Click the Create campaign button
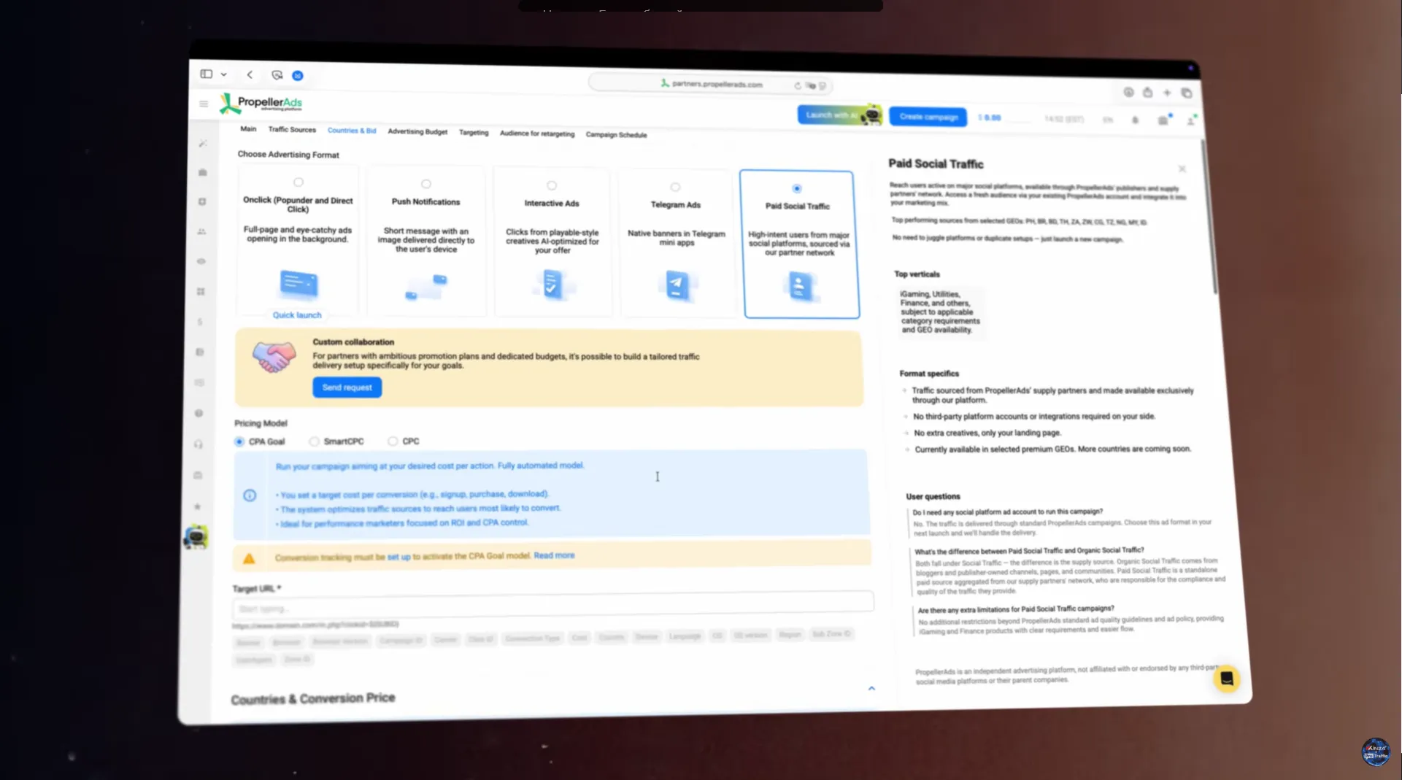 point(928,117)
